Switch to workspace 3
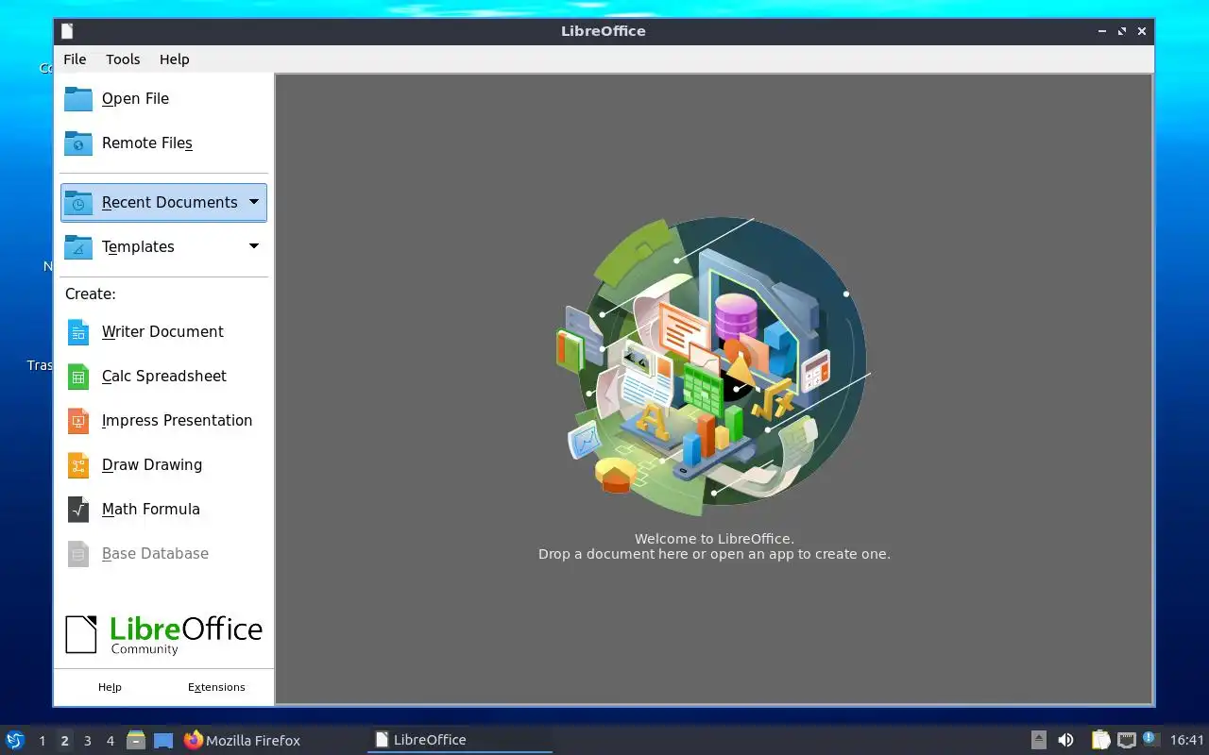This screenshot has height=755, width=1209. 87,741
